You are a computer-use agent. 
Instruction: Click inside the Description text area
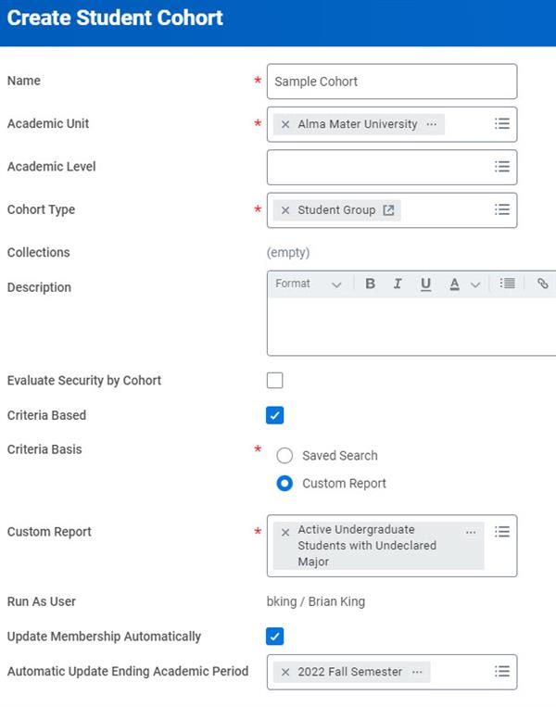click(x=411, y=326)
